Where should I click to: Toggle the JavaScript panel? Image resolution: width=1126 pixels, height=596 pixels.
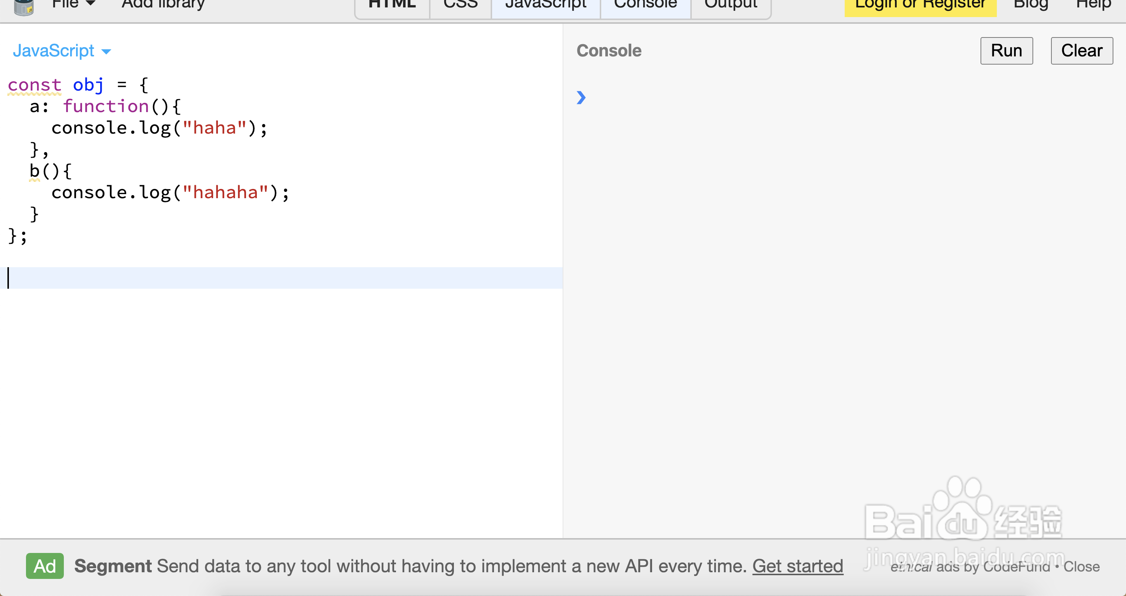click(x=546, y=5)
